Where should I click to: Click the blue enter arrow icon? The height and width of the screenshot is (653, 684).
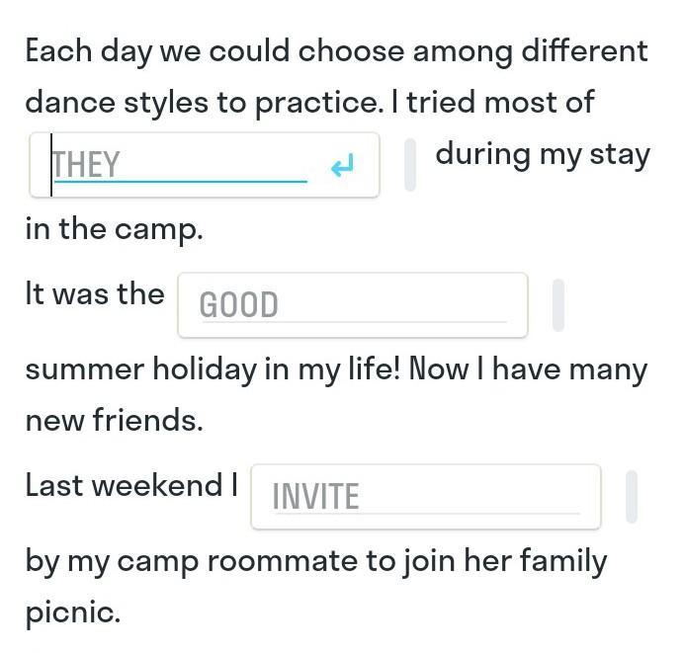click(342, 165)
